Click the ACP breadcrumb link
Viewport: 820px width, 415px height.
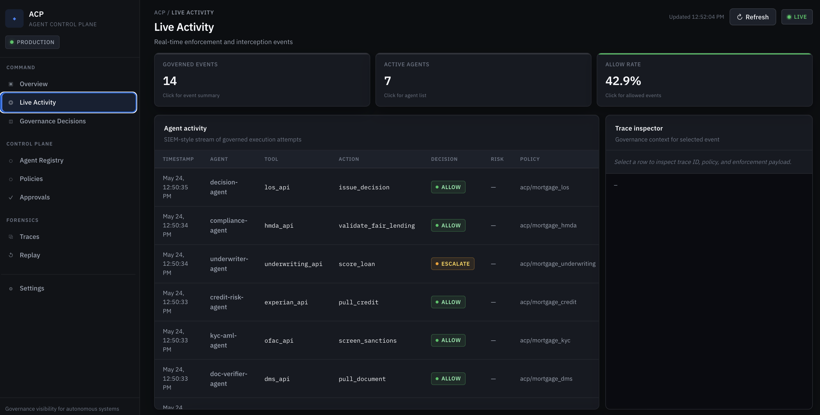coord(160,12)
